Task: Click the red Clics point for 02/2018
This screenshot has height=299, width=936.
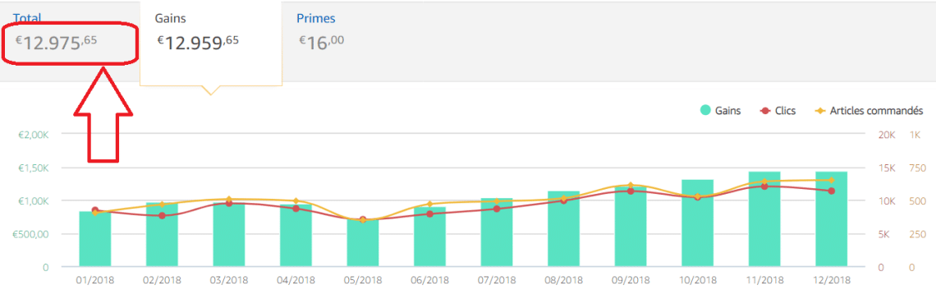Action: (162, 215)
